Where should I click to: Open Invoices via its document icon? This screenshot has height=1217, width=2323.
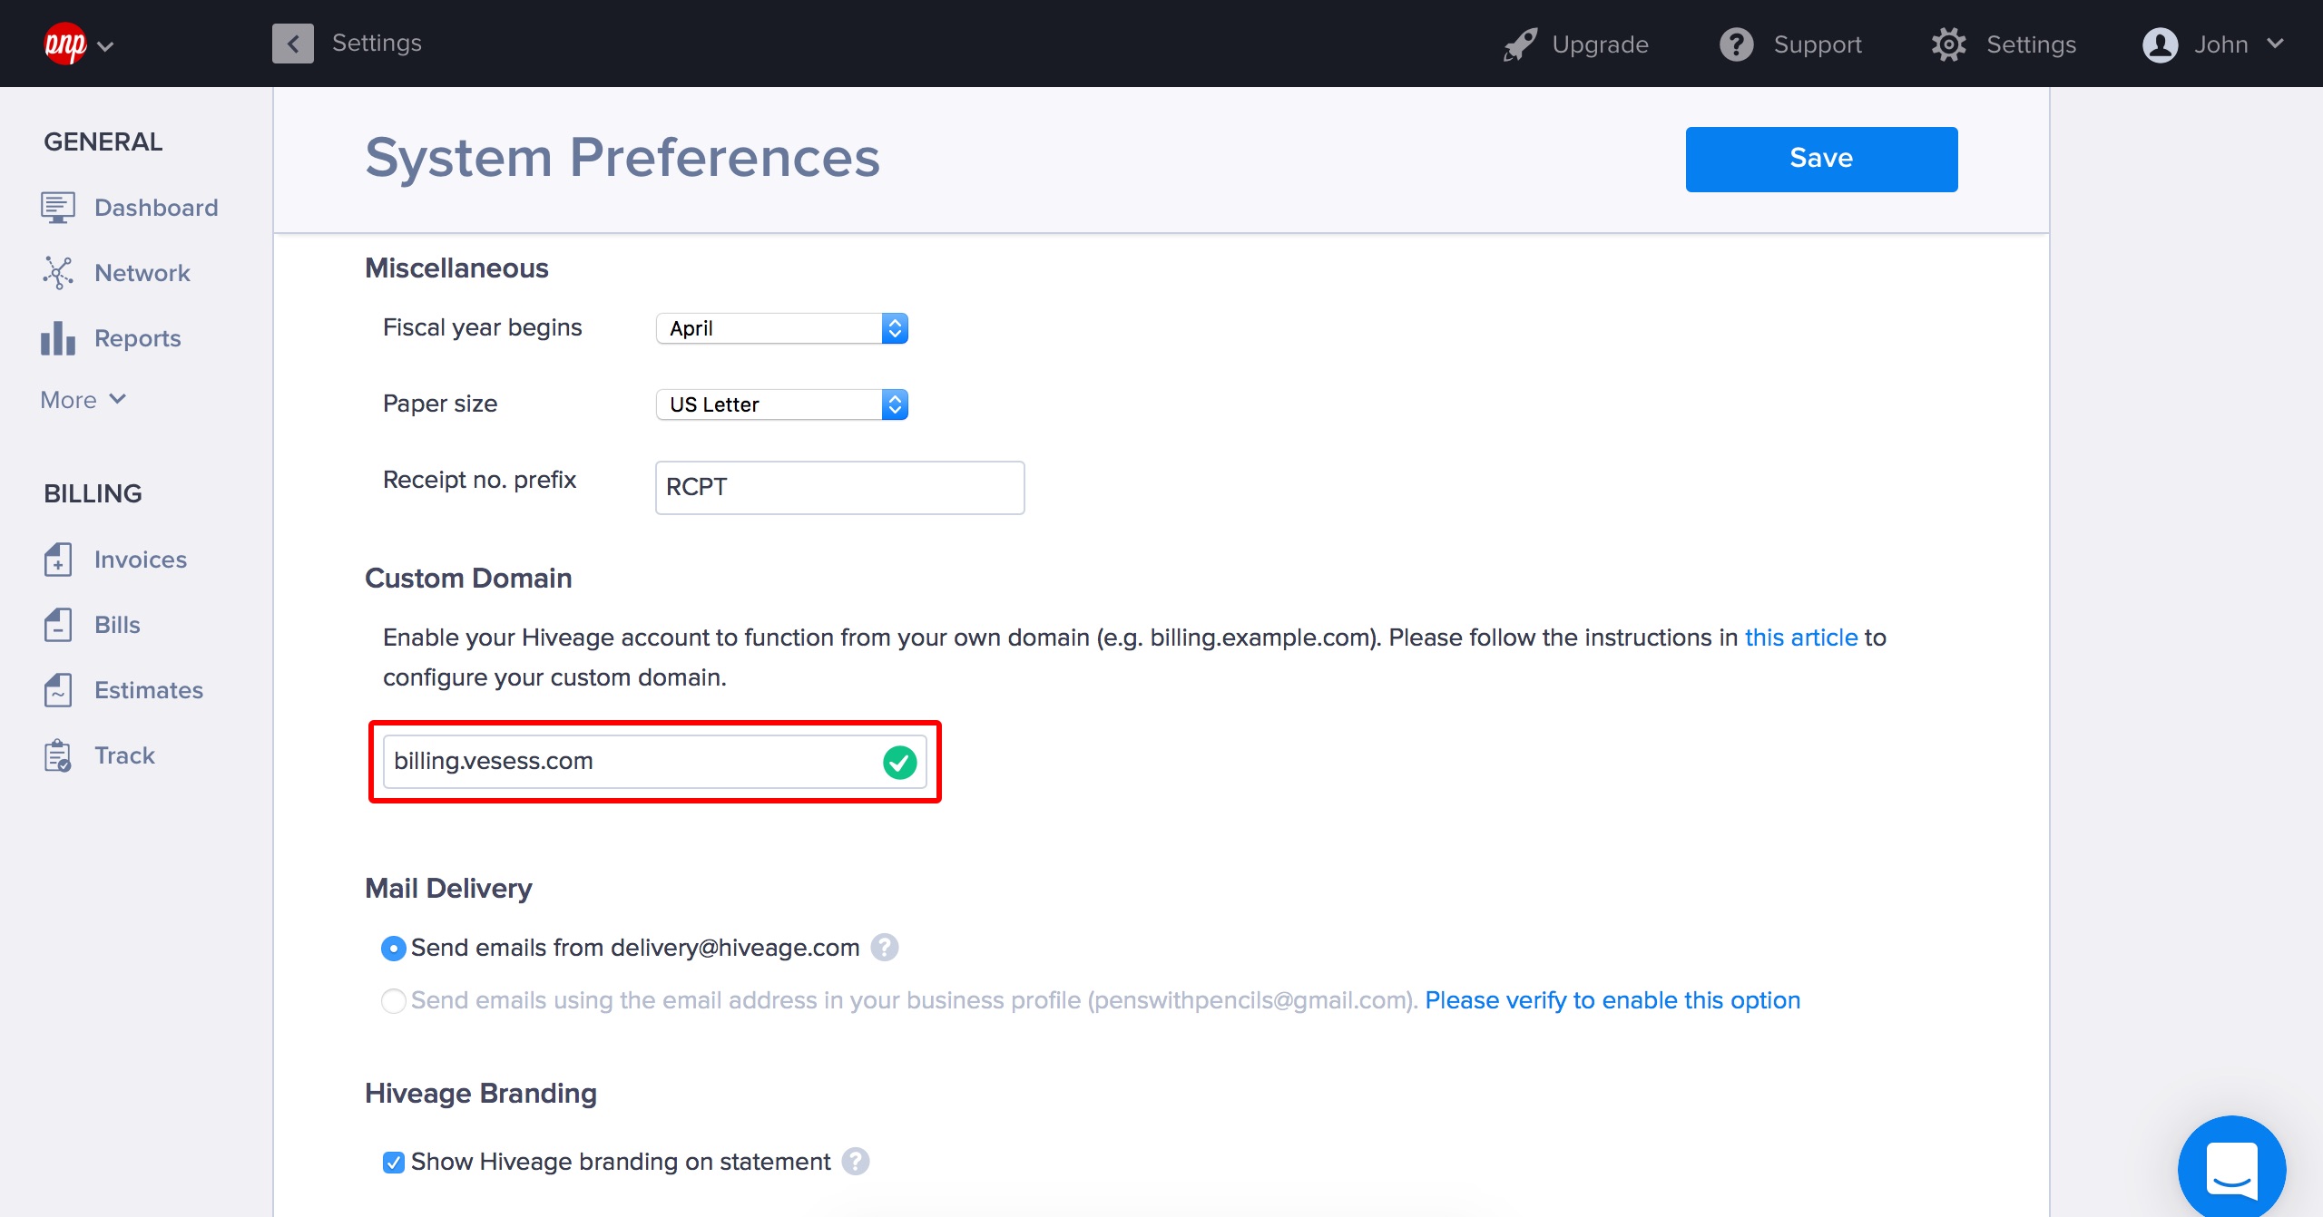(x=57, y=560)
